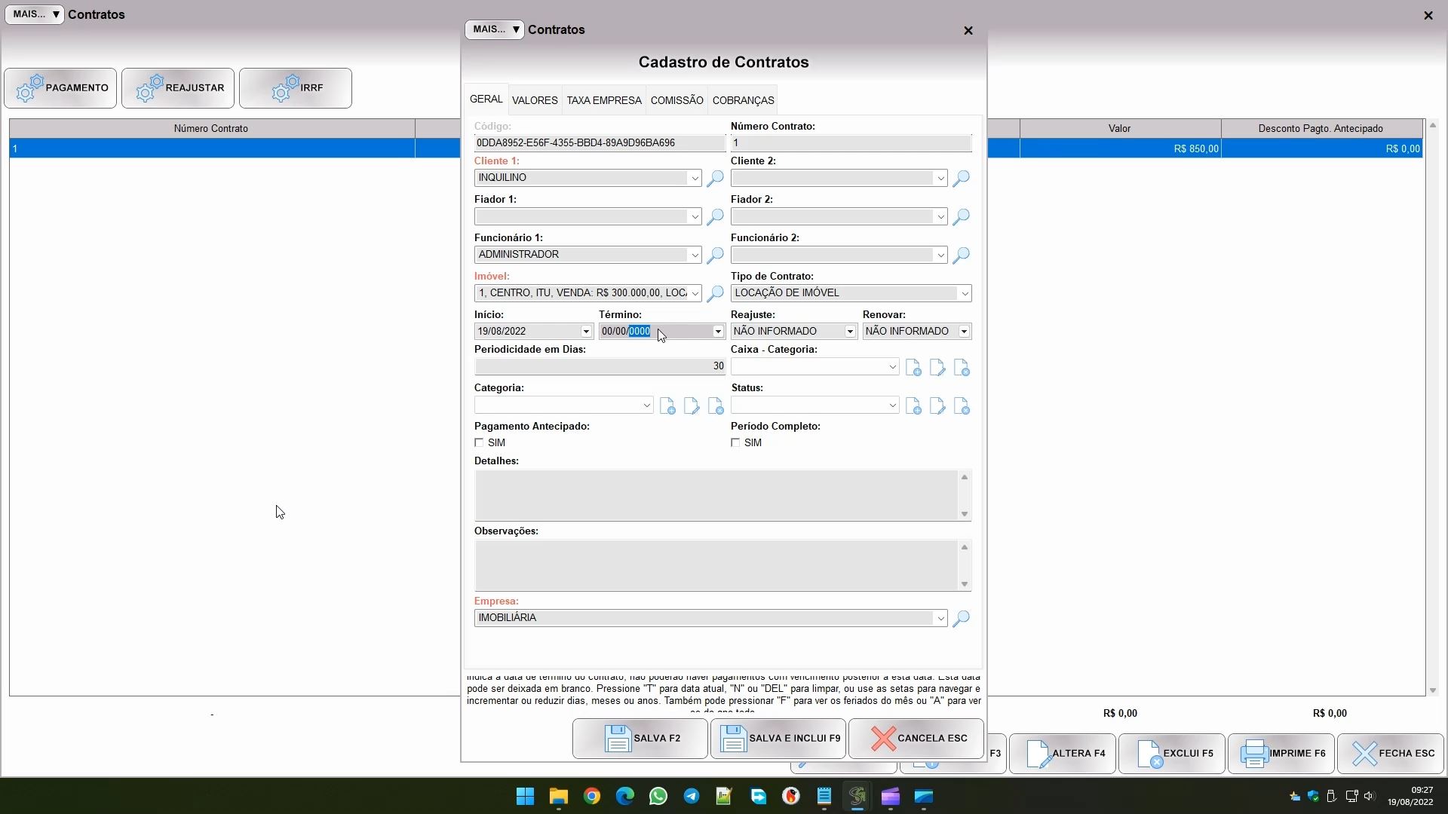Viewport: 1448px width, 814px height.
Task: Enable Pagamento Antecipado SIM checkbox
Action: point(479,443)
